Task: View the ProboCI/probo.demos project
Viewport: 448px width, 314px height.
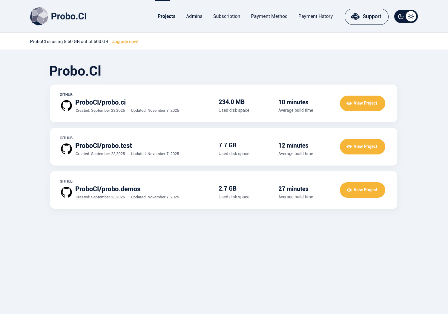Action: tap(363, 190)
